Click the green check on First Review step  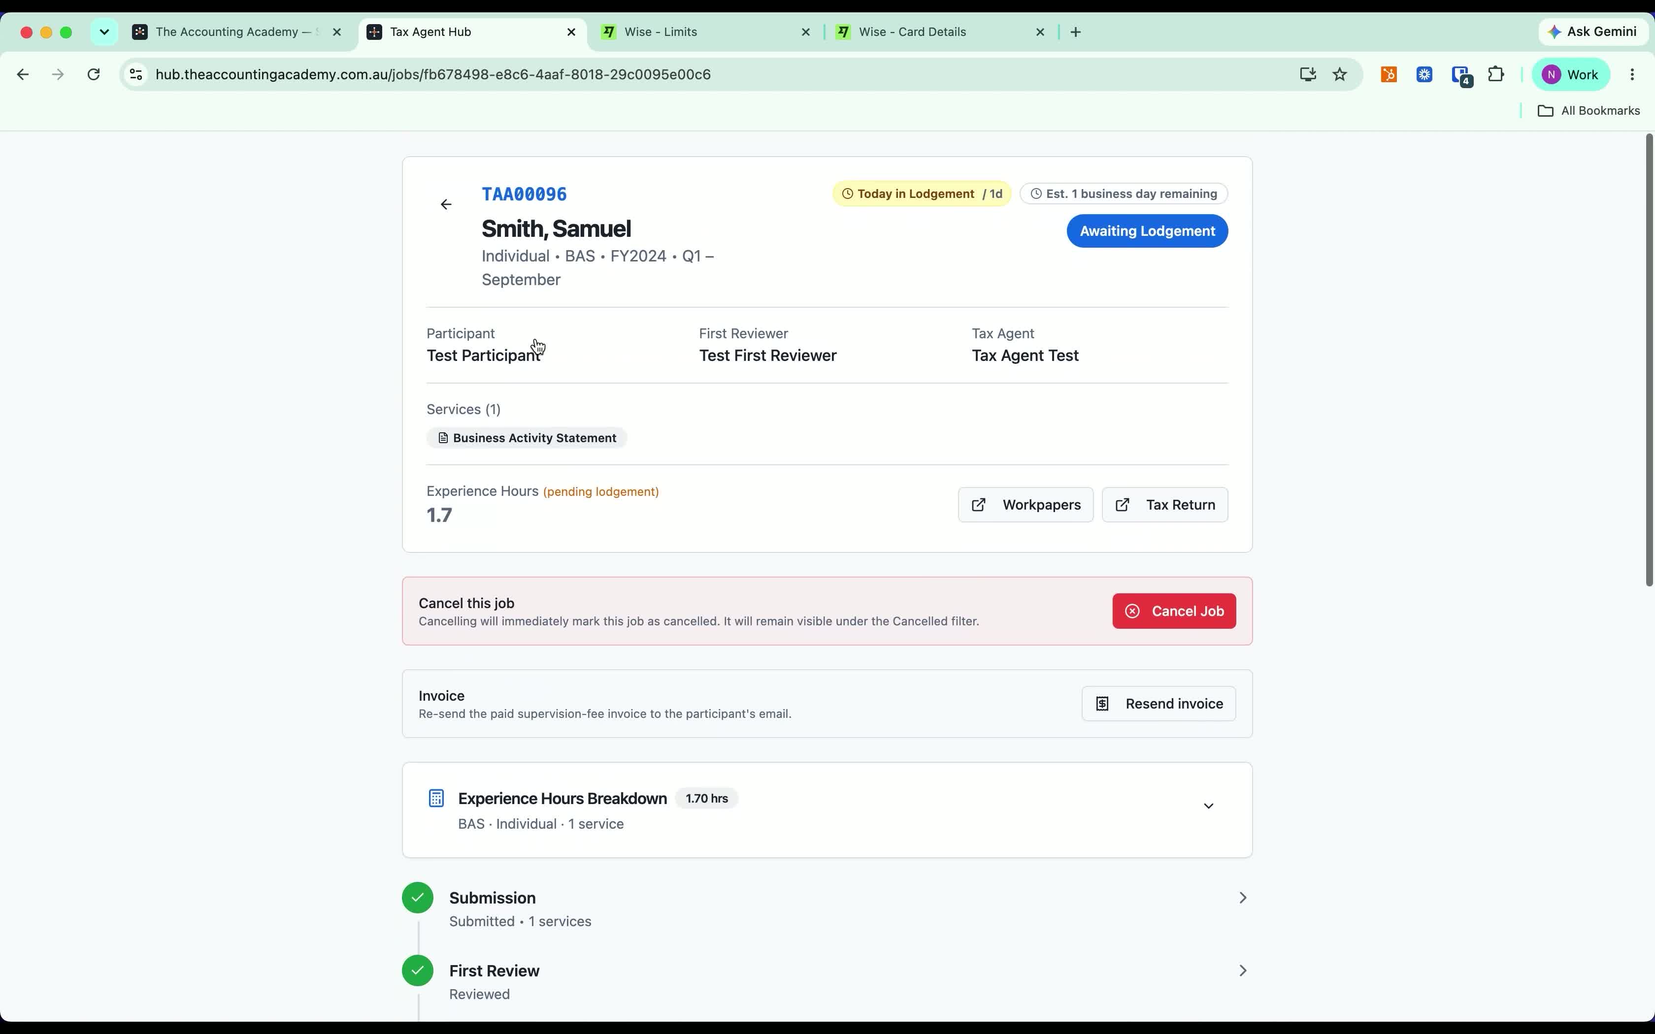click(x=418, y=970)
